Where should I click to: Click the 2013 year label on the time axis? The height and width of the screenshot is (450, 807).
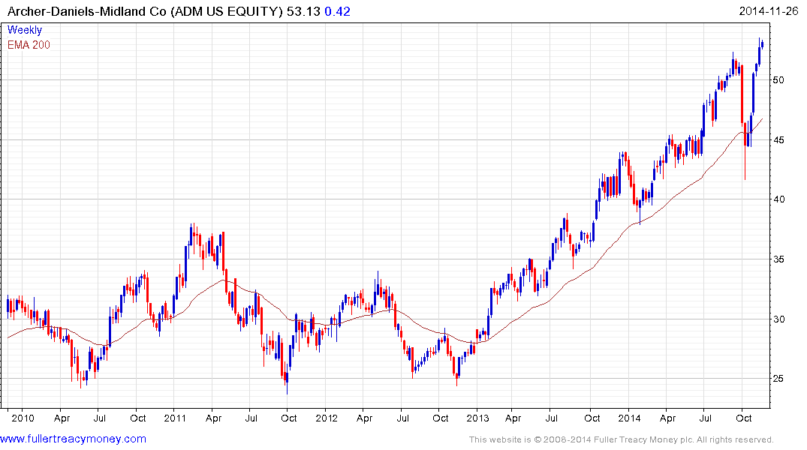tap(478, 418)
